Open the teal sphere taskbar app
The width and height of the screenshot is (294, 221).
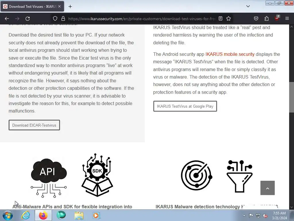(x=61, y=215)
